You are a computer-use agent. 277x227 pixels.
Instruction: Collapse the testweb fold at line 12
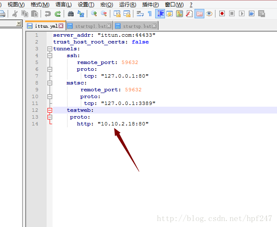(x=50, y=110)
